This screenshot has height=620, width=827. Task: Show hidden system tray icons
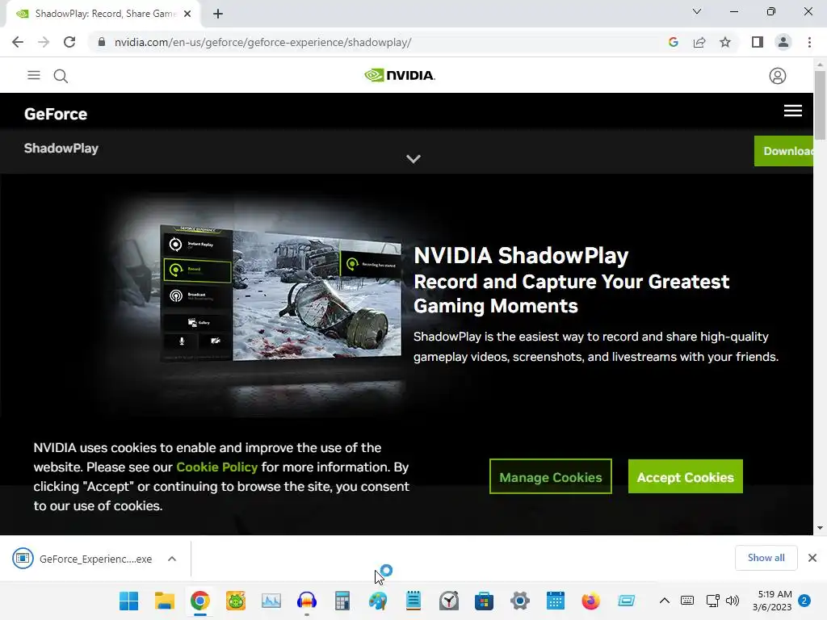[665, 601]
